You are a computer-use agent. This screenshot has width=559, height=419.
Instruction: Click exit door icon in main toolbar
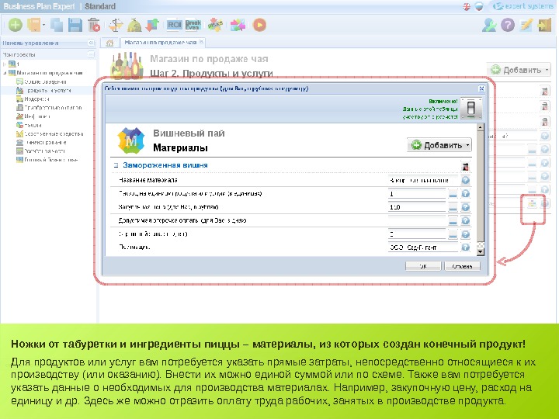(544, 25)
